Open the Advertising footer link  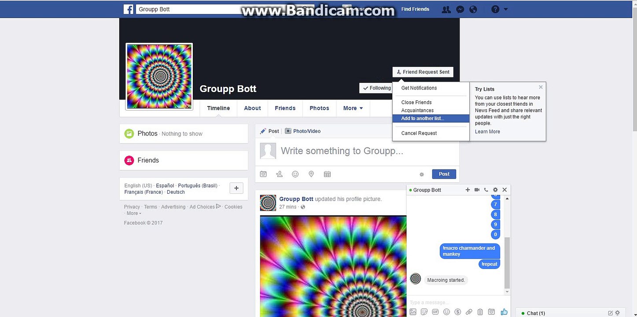[173, 207]
